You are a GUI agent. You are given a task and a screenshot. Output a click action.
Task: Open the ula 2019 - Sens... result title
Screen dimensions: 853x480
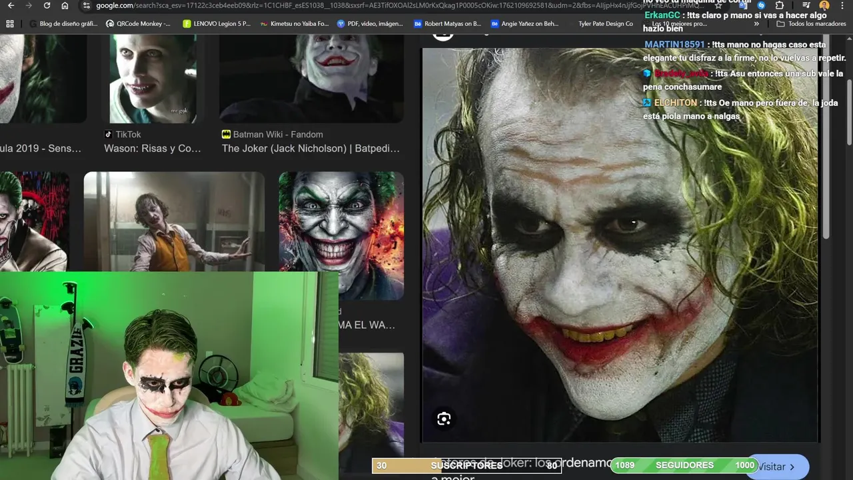pos(41,149)
